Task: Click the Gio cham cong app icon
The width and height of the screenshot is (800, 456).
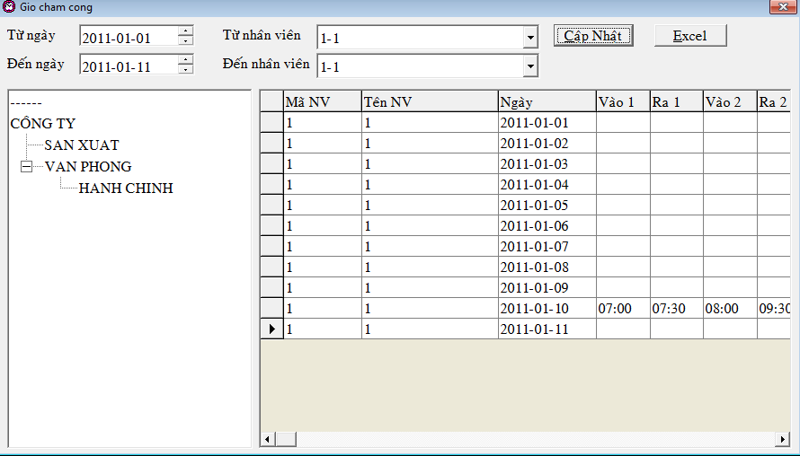Action: [9, 6]
